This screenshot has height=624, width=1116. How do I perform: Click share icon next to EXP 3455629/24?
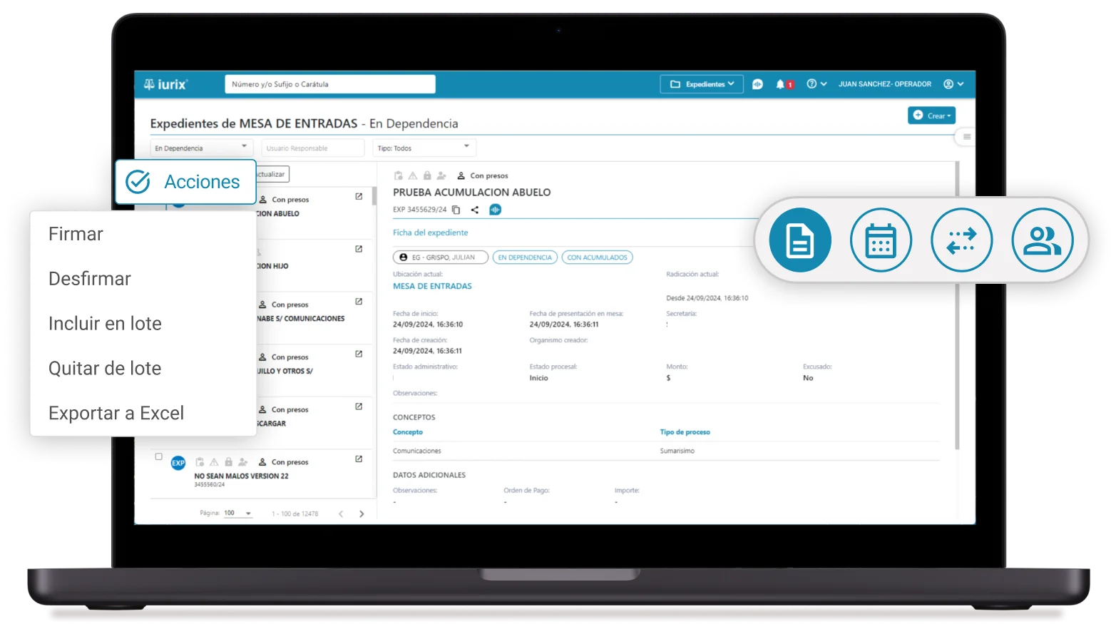click(x=475, y=210)
